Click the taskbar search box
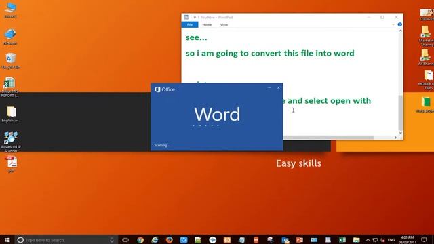The height and width of the screenshot is (244, 434). (x=66, y=239)
